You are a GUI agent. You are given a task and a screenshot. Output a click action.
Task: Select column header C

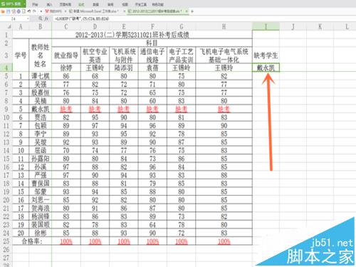click(66, 26)
